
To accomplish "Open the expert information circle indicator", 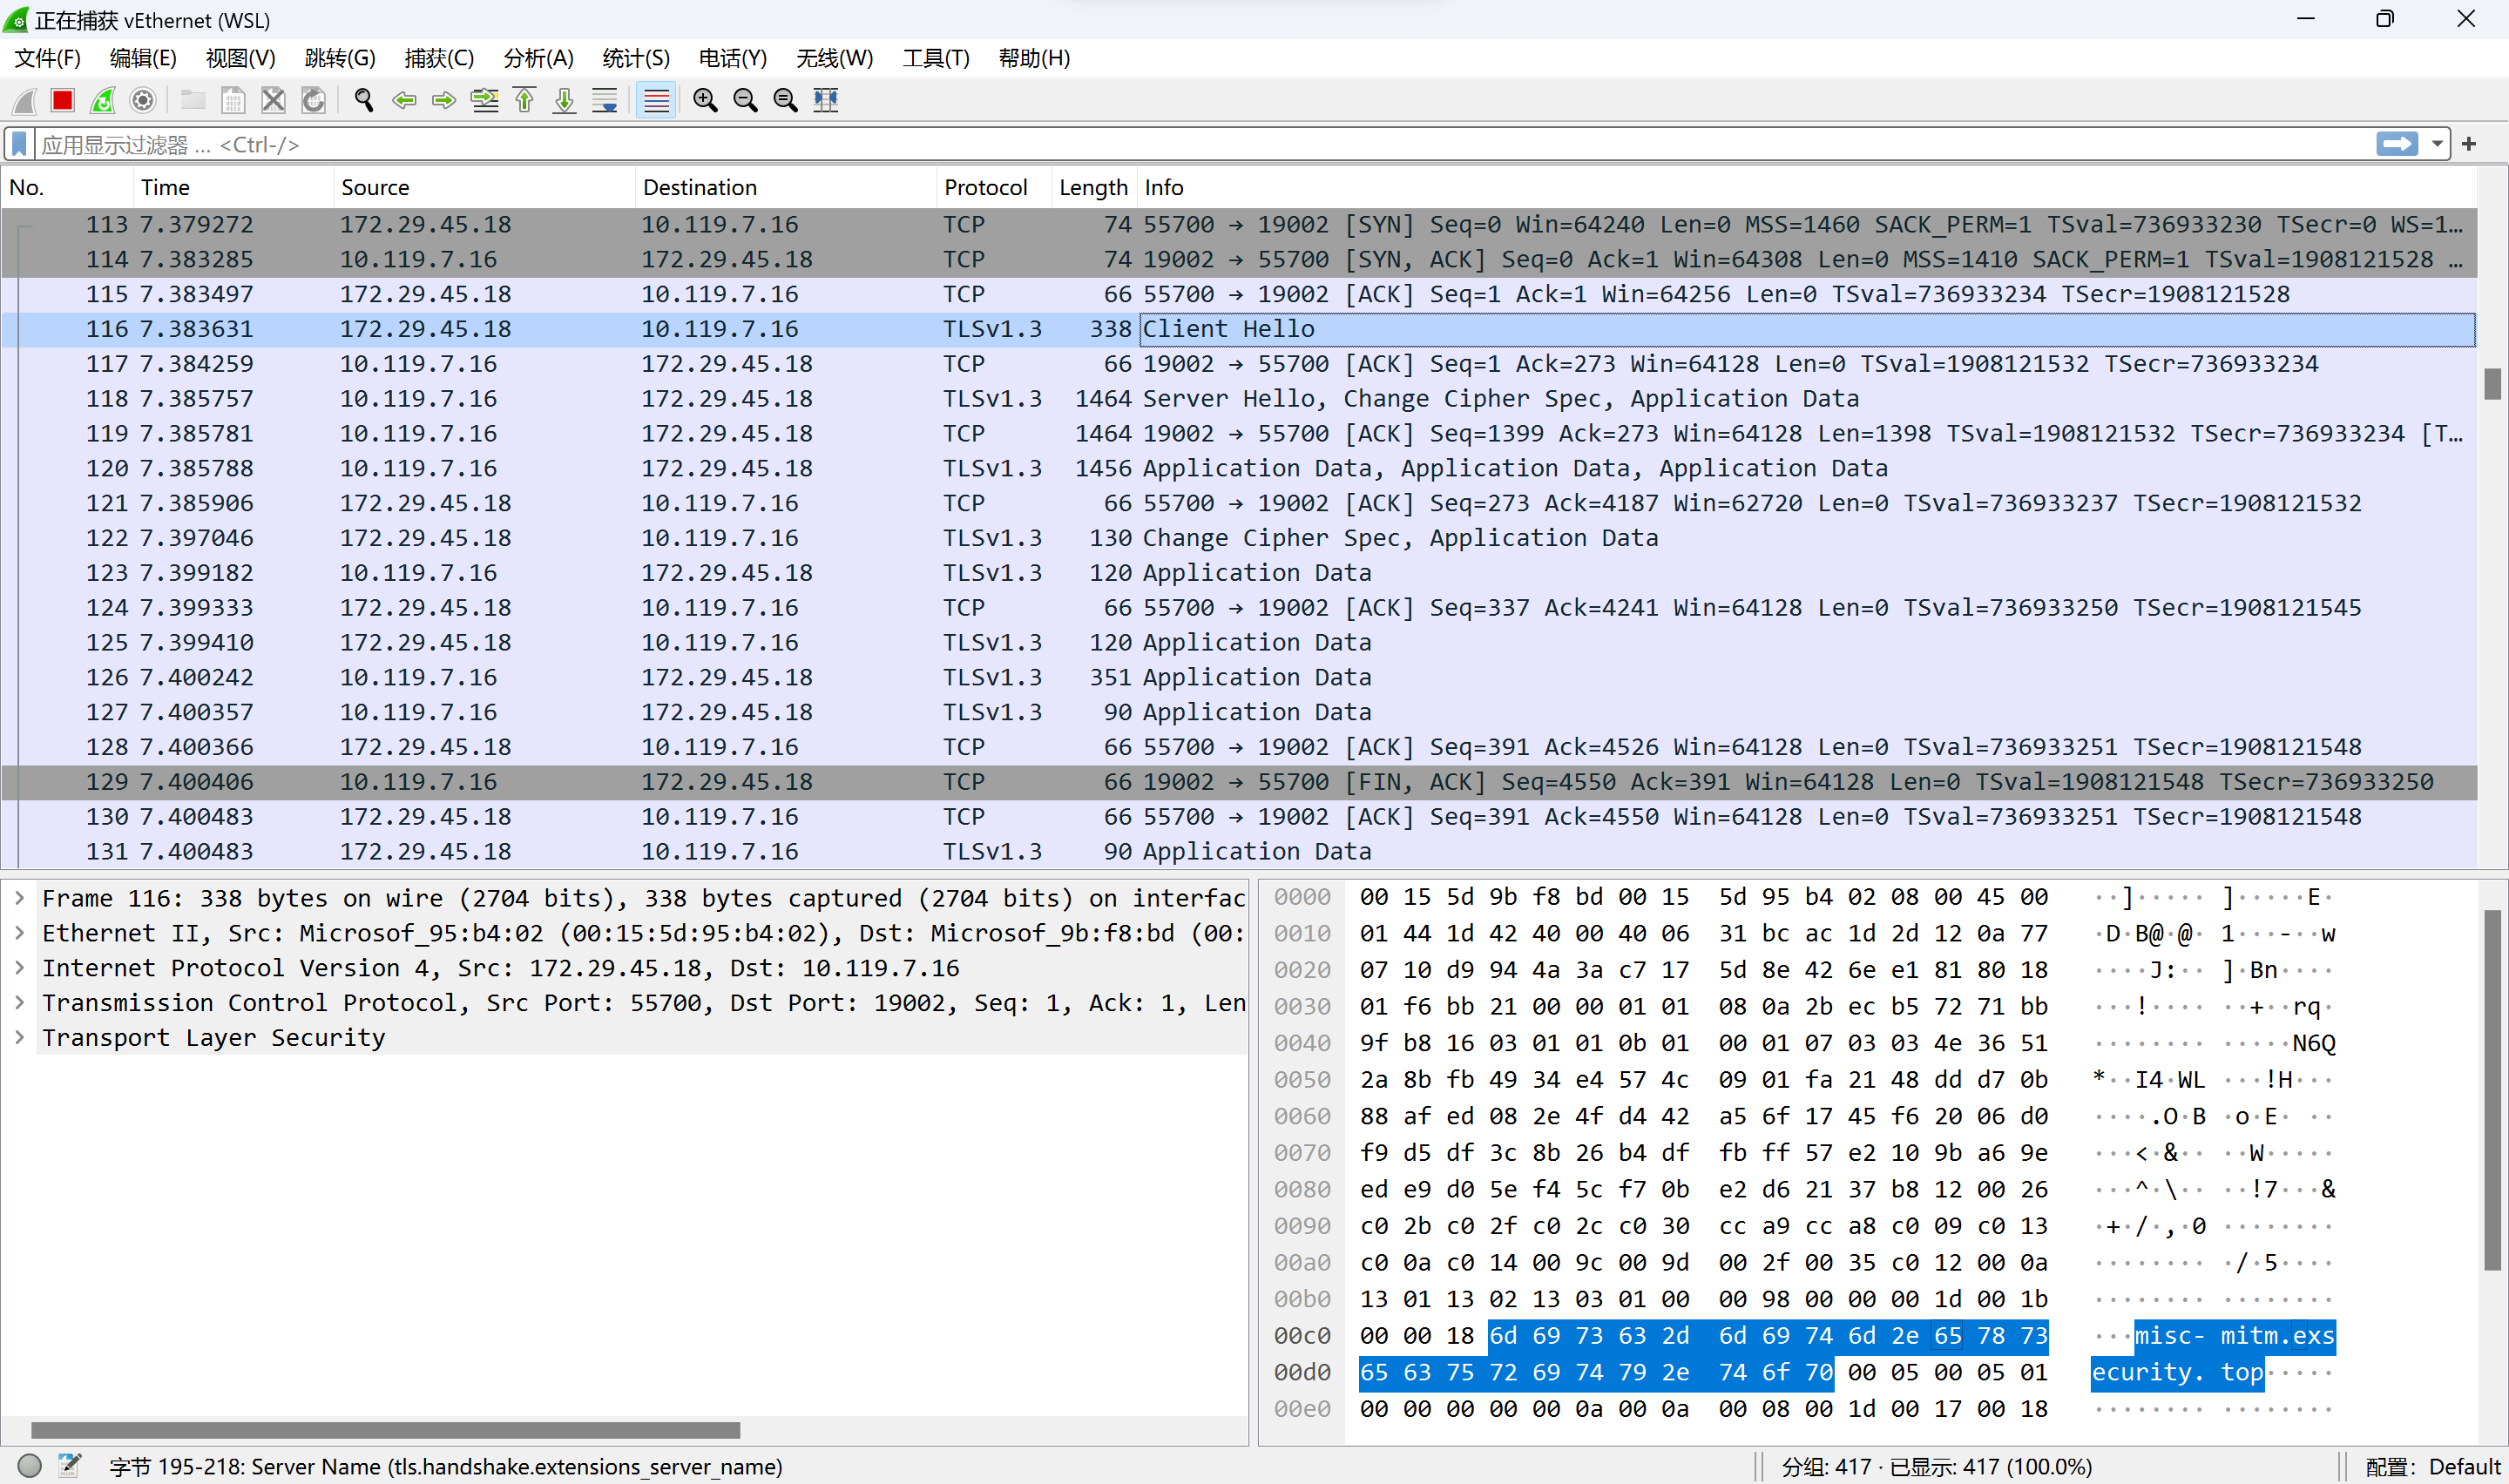I will click(30, 1466).
